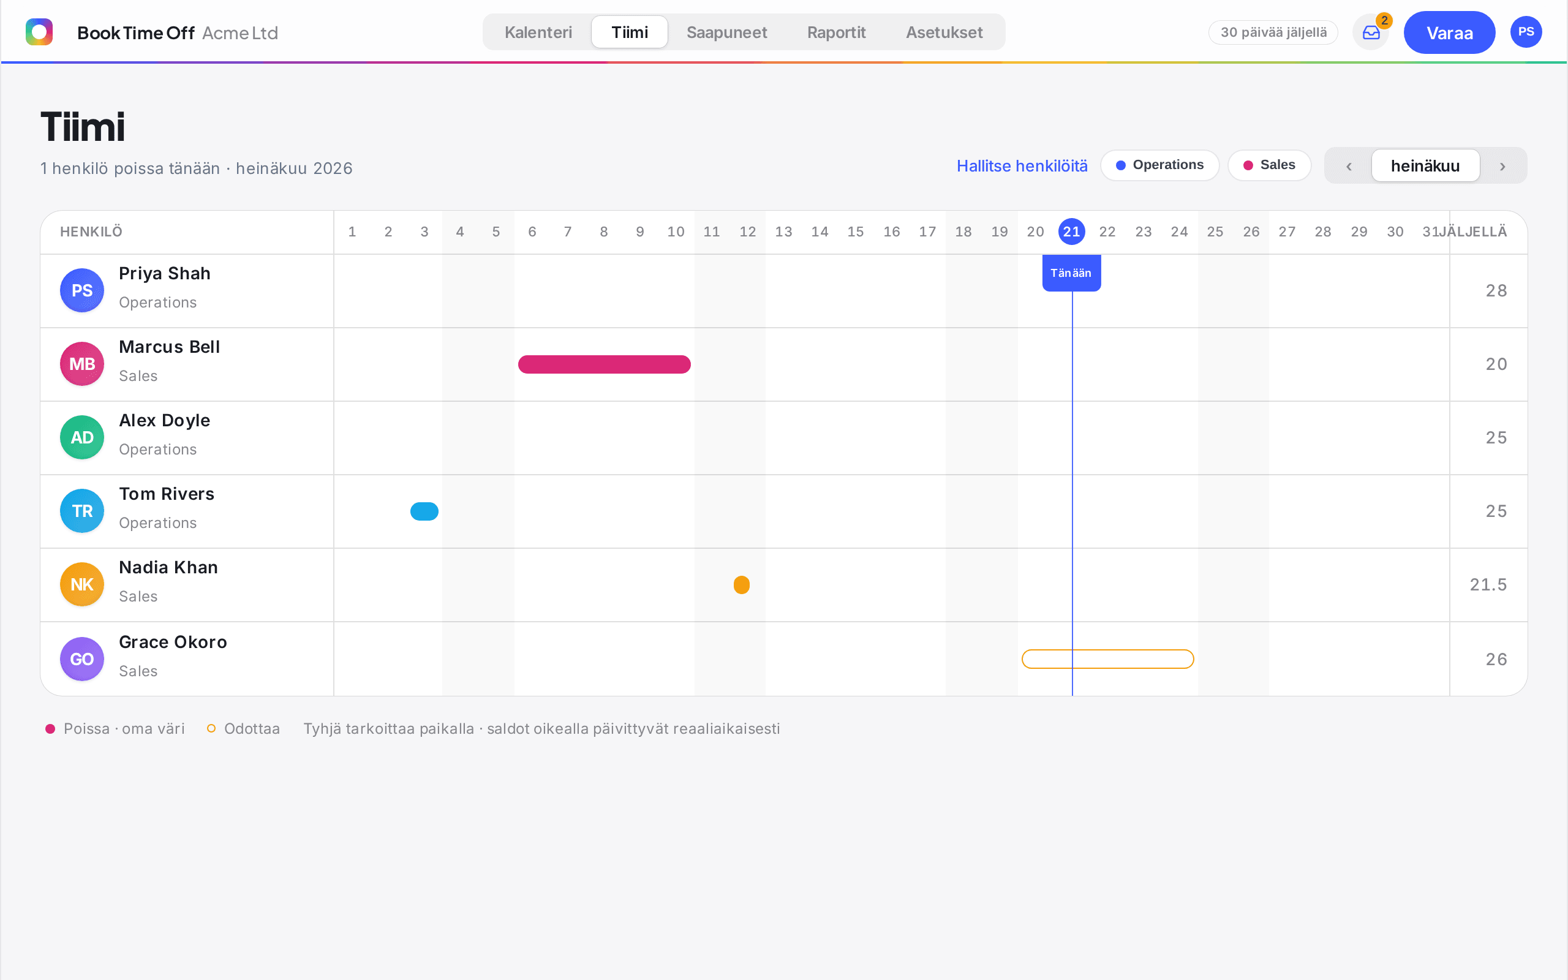Open the PS profile avatar in header
Screen dimensions: 1568x980
(x=1526, y=32)
